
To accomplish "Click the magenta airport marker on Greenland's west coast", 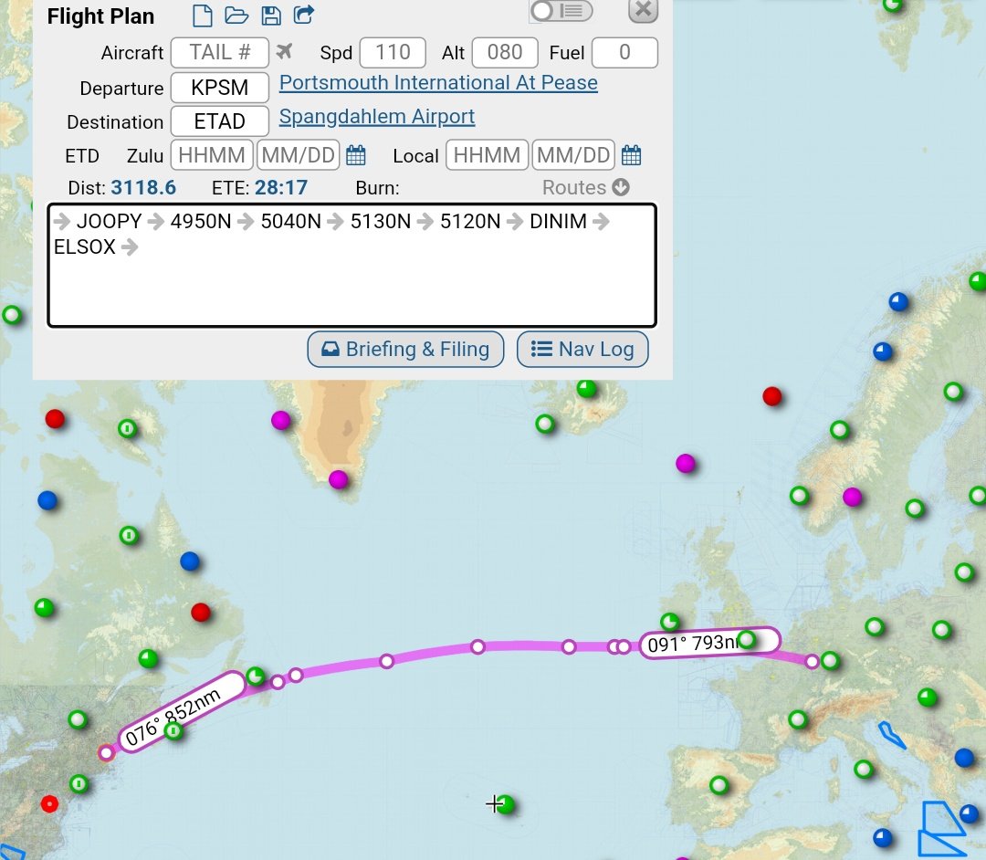I will click(x=280, y=419).
